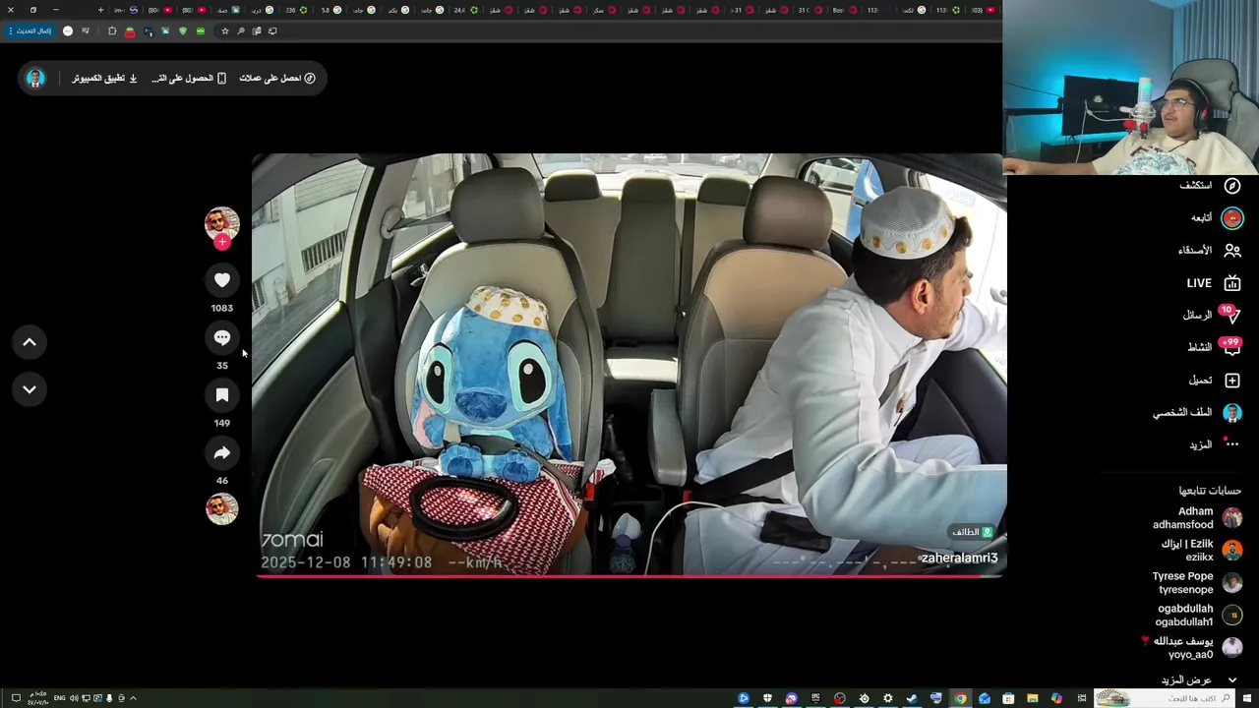This screenshot has height=708, width=1259.
Task: Open Task View on the taskbar
Action: [x=1081, y=698]
